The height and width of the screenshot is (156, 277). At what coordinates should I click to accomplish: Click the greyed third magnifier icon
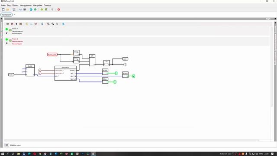(x=57, y=24)
